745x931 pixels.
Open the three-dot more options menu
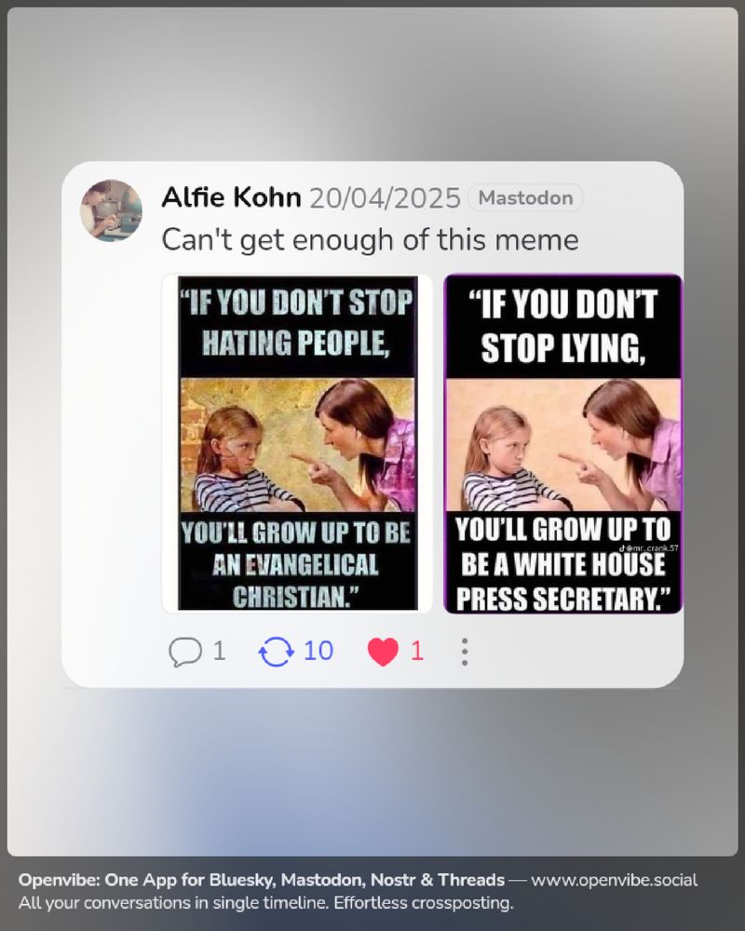pyautogui.click(x=465, y=652)
